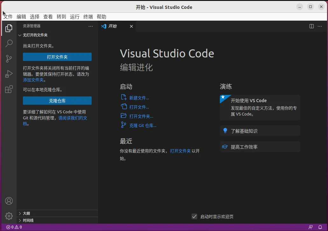Open the 选择 menu
Screen dimensions: 328x231
tap(34, 17)
